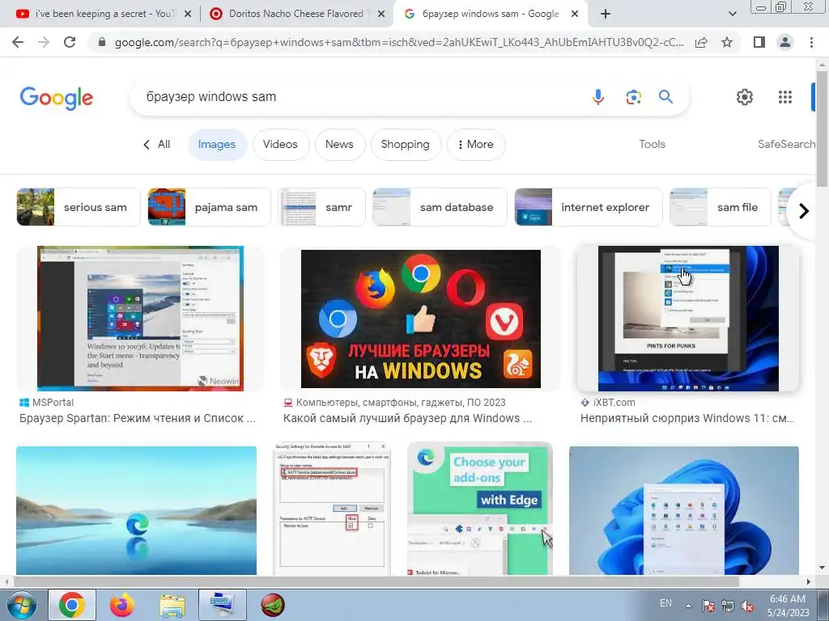Open the Security Settings dialog image

coord(332,509)
